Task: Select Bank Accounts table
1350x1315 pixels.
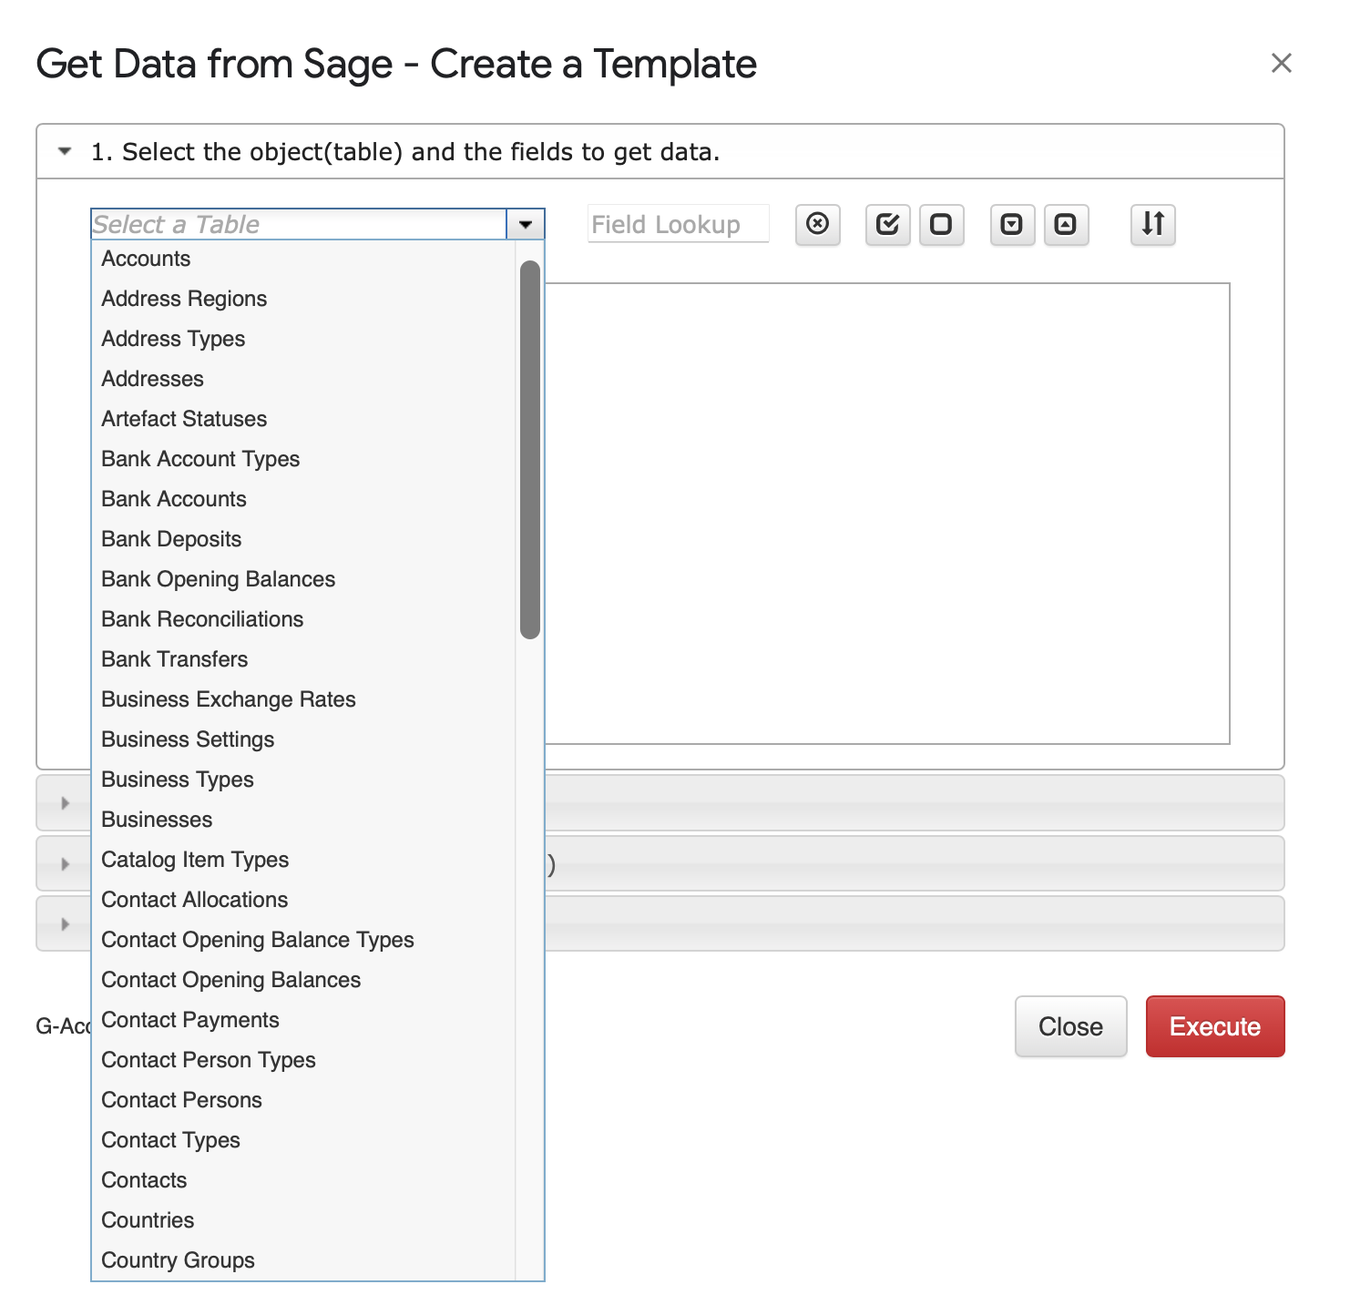Action: [304, 499]
